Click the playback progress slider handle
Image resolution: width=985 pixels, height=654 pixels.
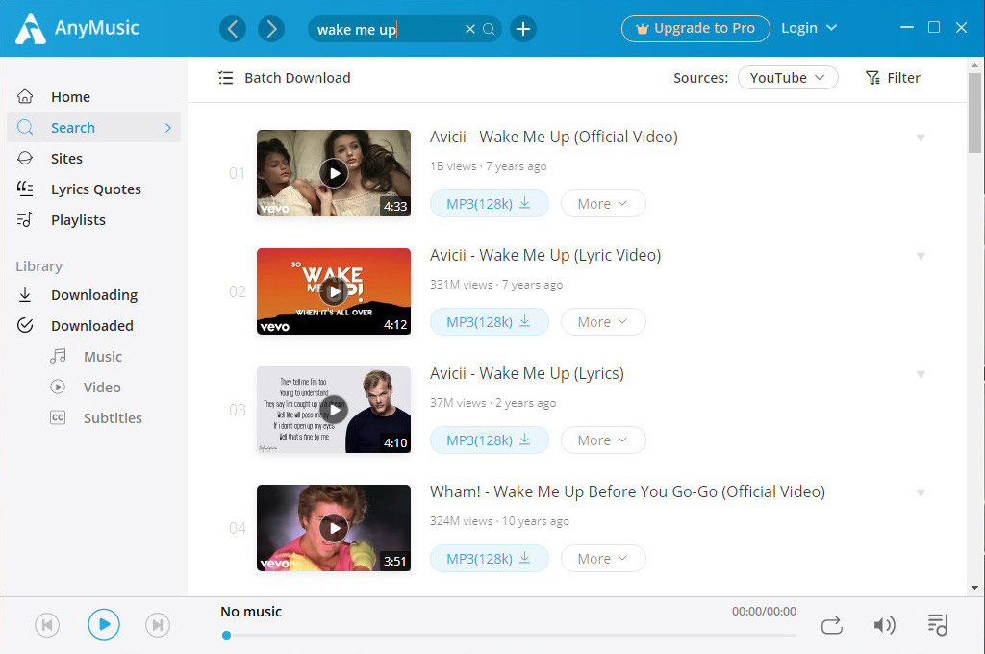226,635
